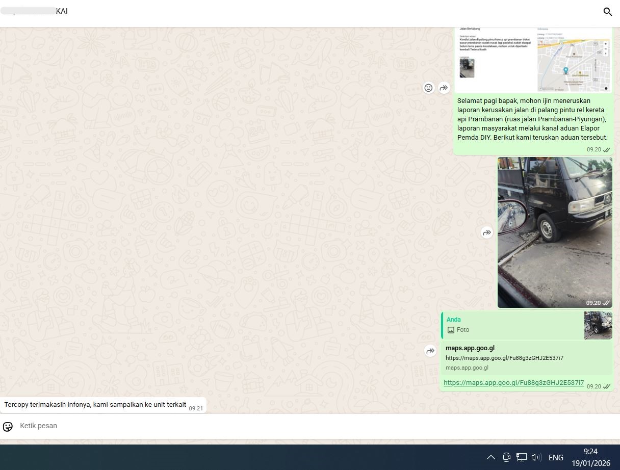Forward the black van photo
Viewport: 620px width, 470px height.
click(x=487, y=232)
